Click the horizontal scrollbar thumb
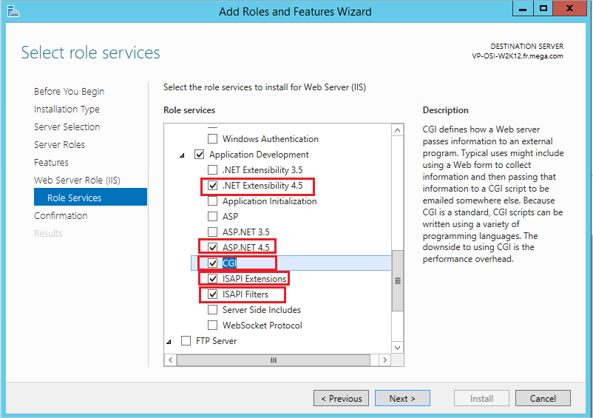The width and height of the screenshot is (593, 418). click(274, 360)
